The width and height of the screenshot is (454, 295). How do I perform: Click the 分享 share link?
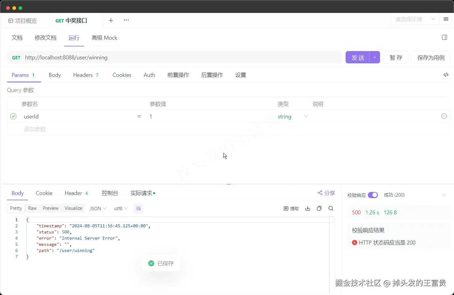(326, 193)
